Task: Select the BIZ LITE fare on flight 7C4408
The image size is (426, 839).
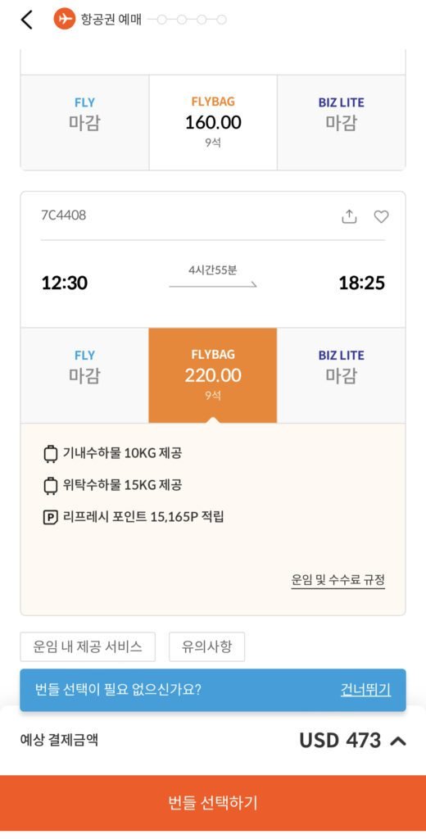Action: click(x=342, y=375)
